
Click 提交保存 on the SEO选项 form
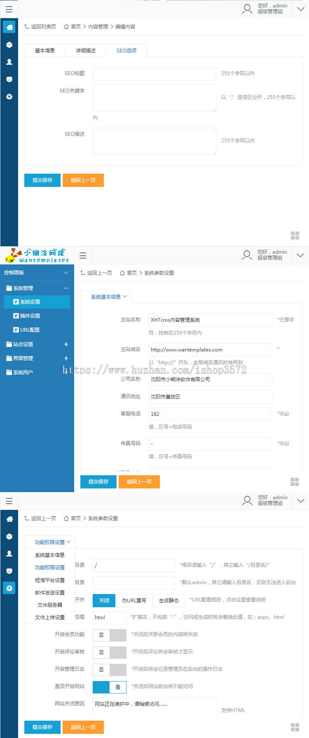(42, 180)
